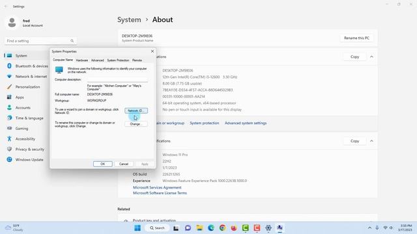Switch to Remote tab
The width and height of the screenshot is (417, 234).
click(137, 60)
